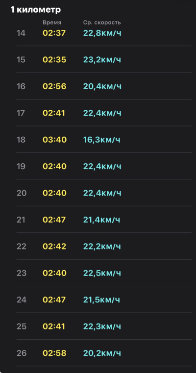Click the 'Ср. скорость' column header
Viewport: 196px width, 373px height.
(102, 23)
